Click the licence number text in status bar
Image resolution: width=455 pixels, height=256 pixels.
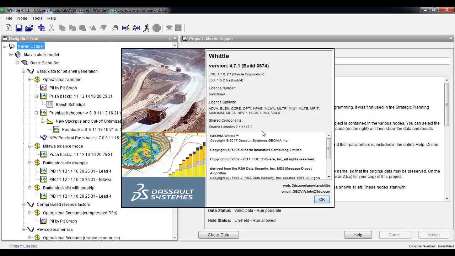(x=432, y=246)
